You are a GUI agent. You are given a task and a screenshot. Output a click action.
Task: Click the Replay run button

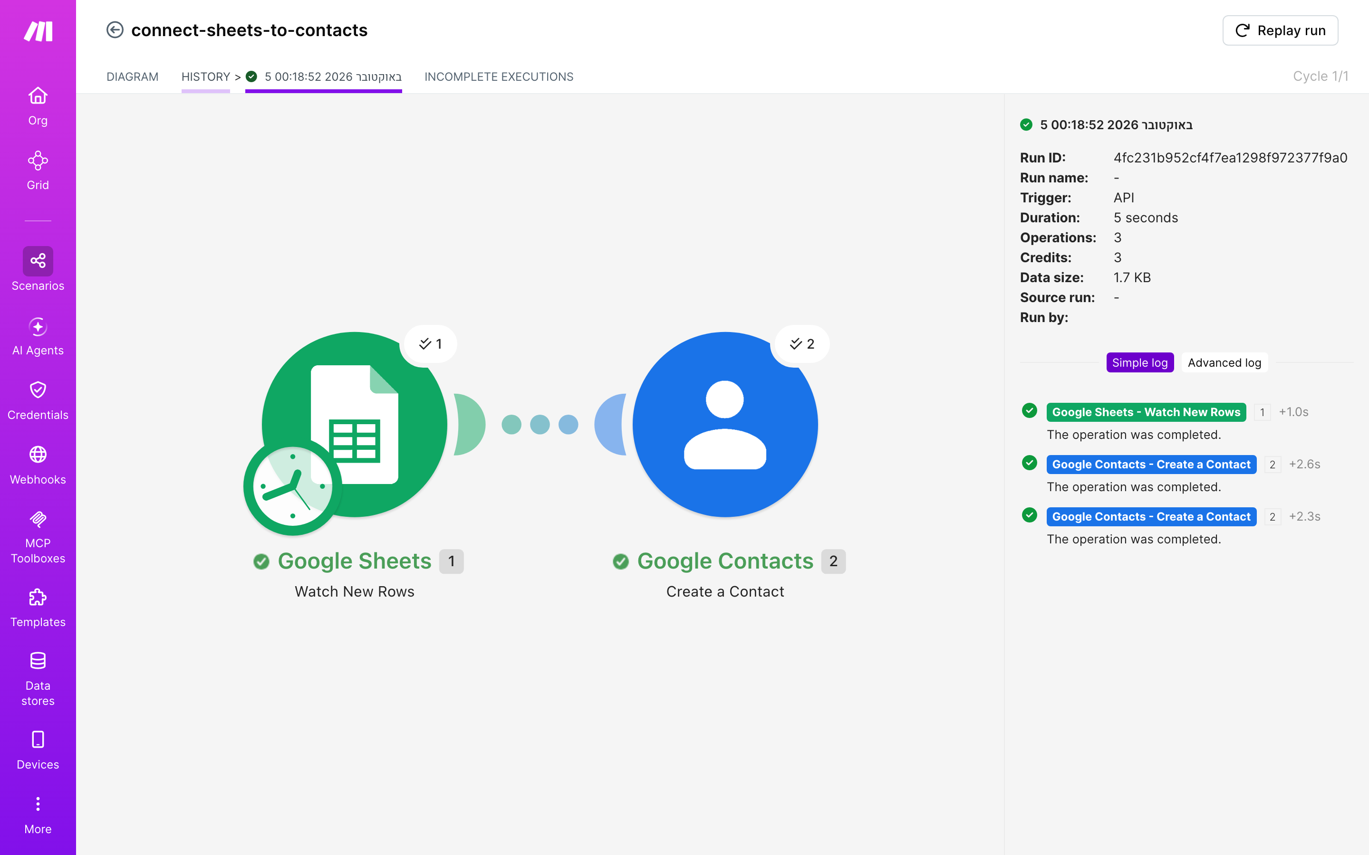(1280, 30)
